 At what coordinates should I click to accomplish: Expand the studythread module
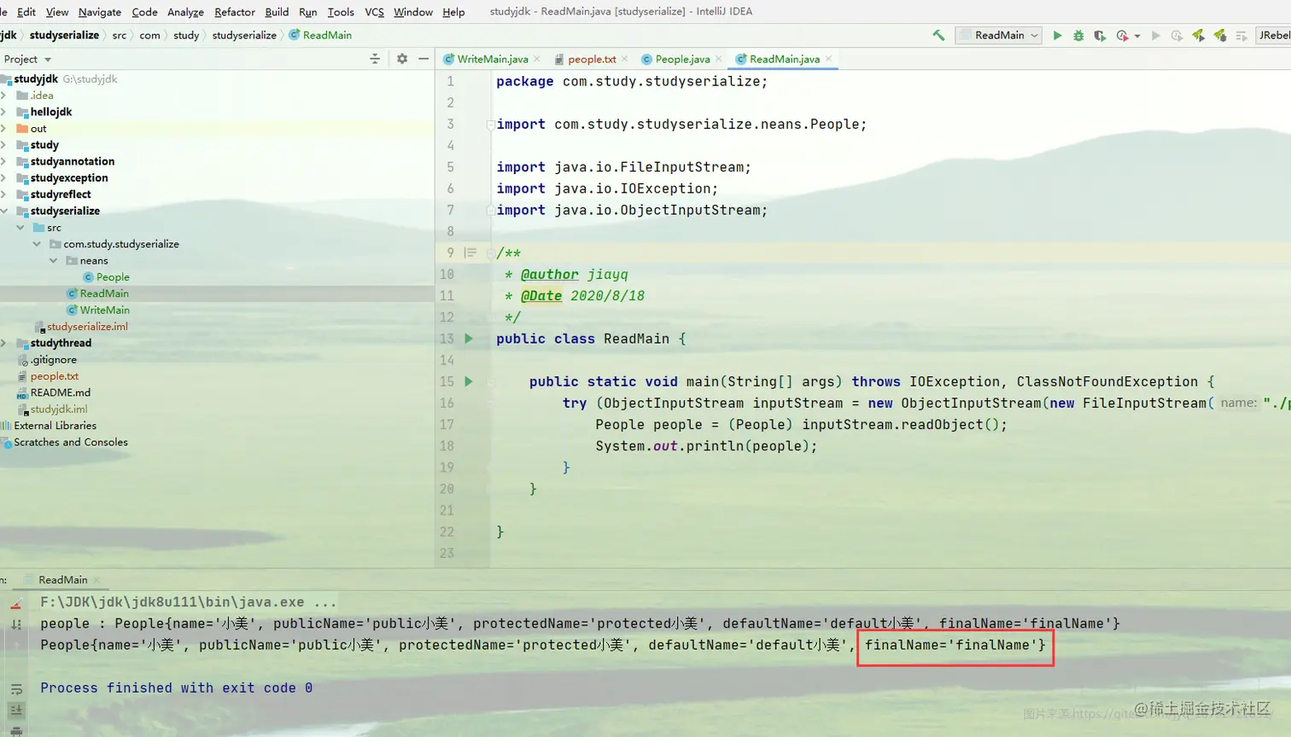pos(4,343)
